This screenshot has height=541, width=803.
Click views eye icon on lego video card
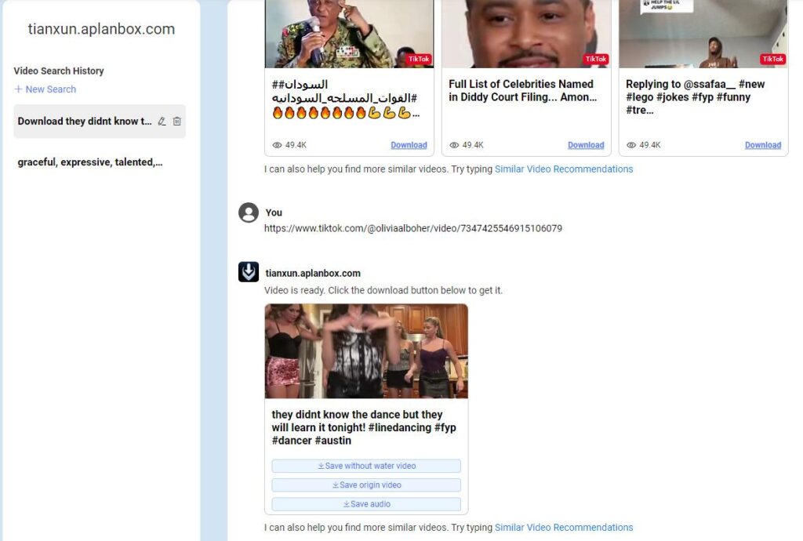click(631, 145)
